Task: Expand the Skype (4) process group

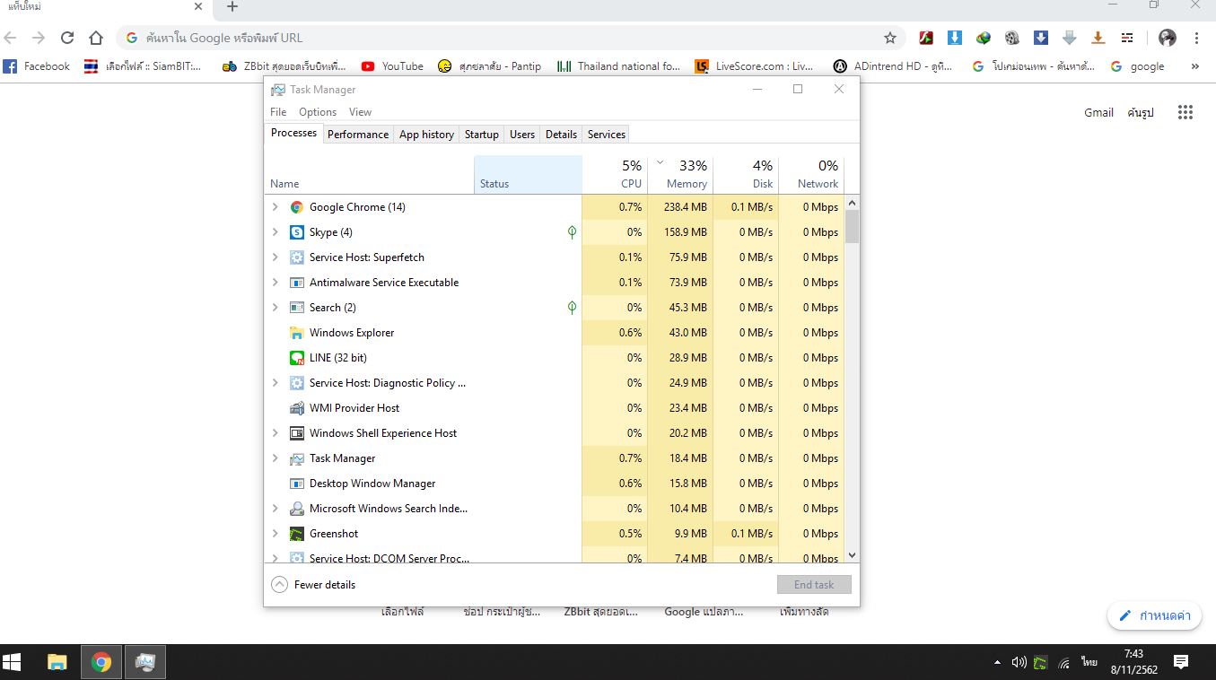Action: point(276,232)
